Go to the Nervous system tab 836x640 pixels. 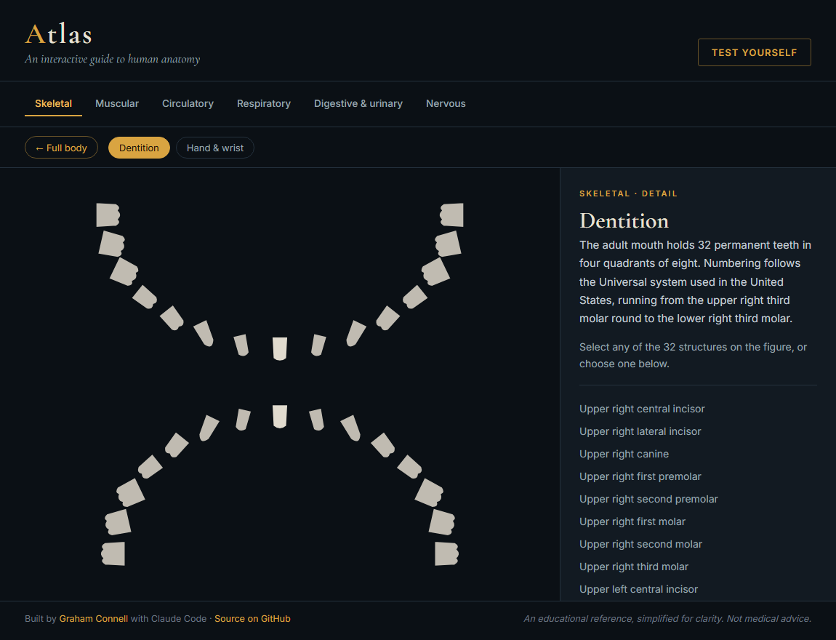click(x=445, y=103)
